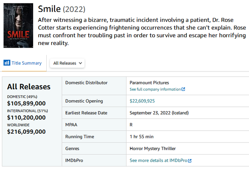Image resolution: width=249 pixels, height=169 pixels.
Task: Open See full company information link
Action: [157, 89]
